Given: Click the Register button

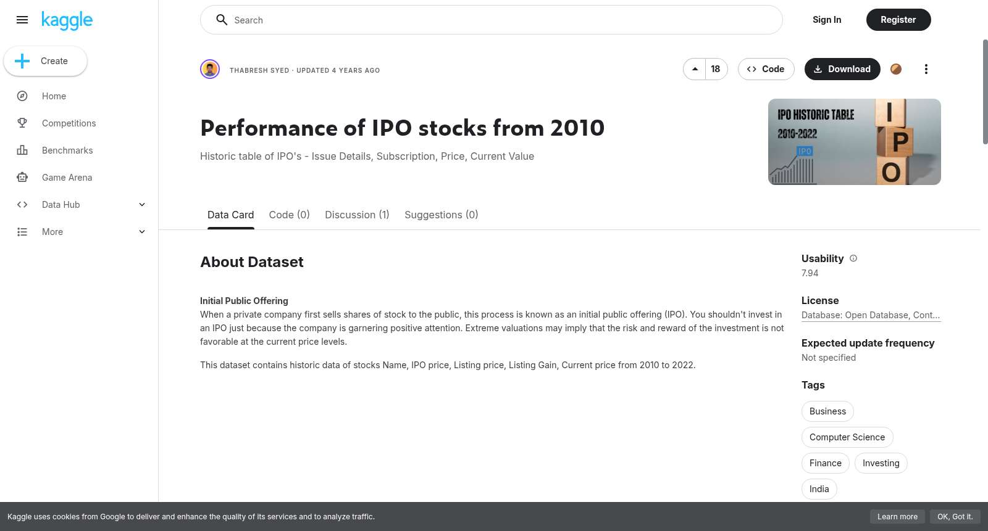Looking at the screenshot, I should [898, 20].
